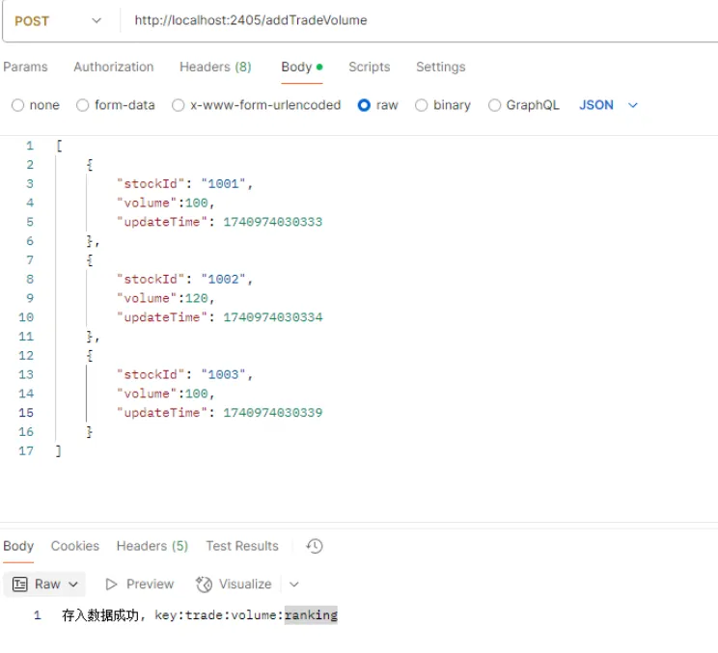Click the Visualize response icon button
The image size is (718, 653).
click(x=204, y=584)
